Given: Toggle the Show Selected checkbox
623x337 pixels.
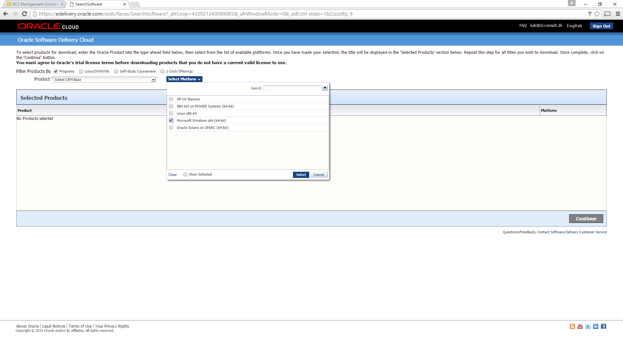Looking at the screenshot, I should (185, 174).
